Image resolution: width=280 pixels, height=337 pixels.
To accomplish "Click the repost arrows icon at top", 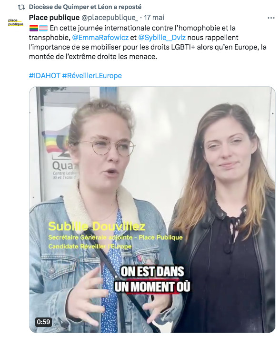I will tap(21, 7).
